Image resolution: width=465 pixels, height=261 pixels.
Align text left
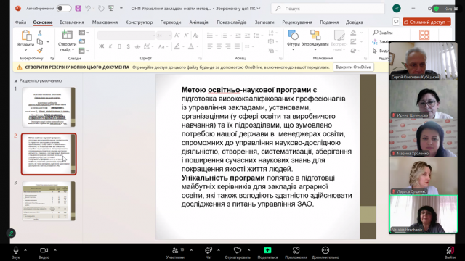210,46
